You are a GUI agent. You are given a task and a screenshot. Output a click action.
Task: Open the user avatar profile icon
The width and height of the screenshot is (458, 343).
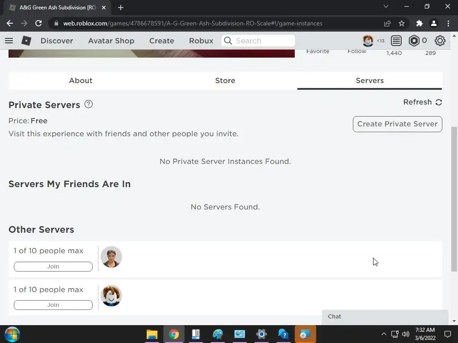(368, 41)
